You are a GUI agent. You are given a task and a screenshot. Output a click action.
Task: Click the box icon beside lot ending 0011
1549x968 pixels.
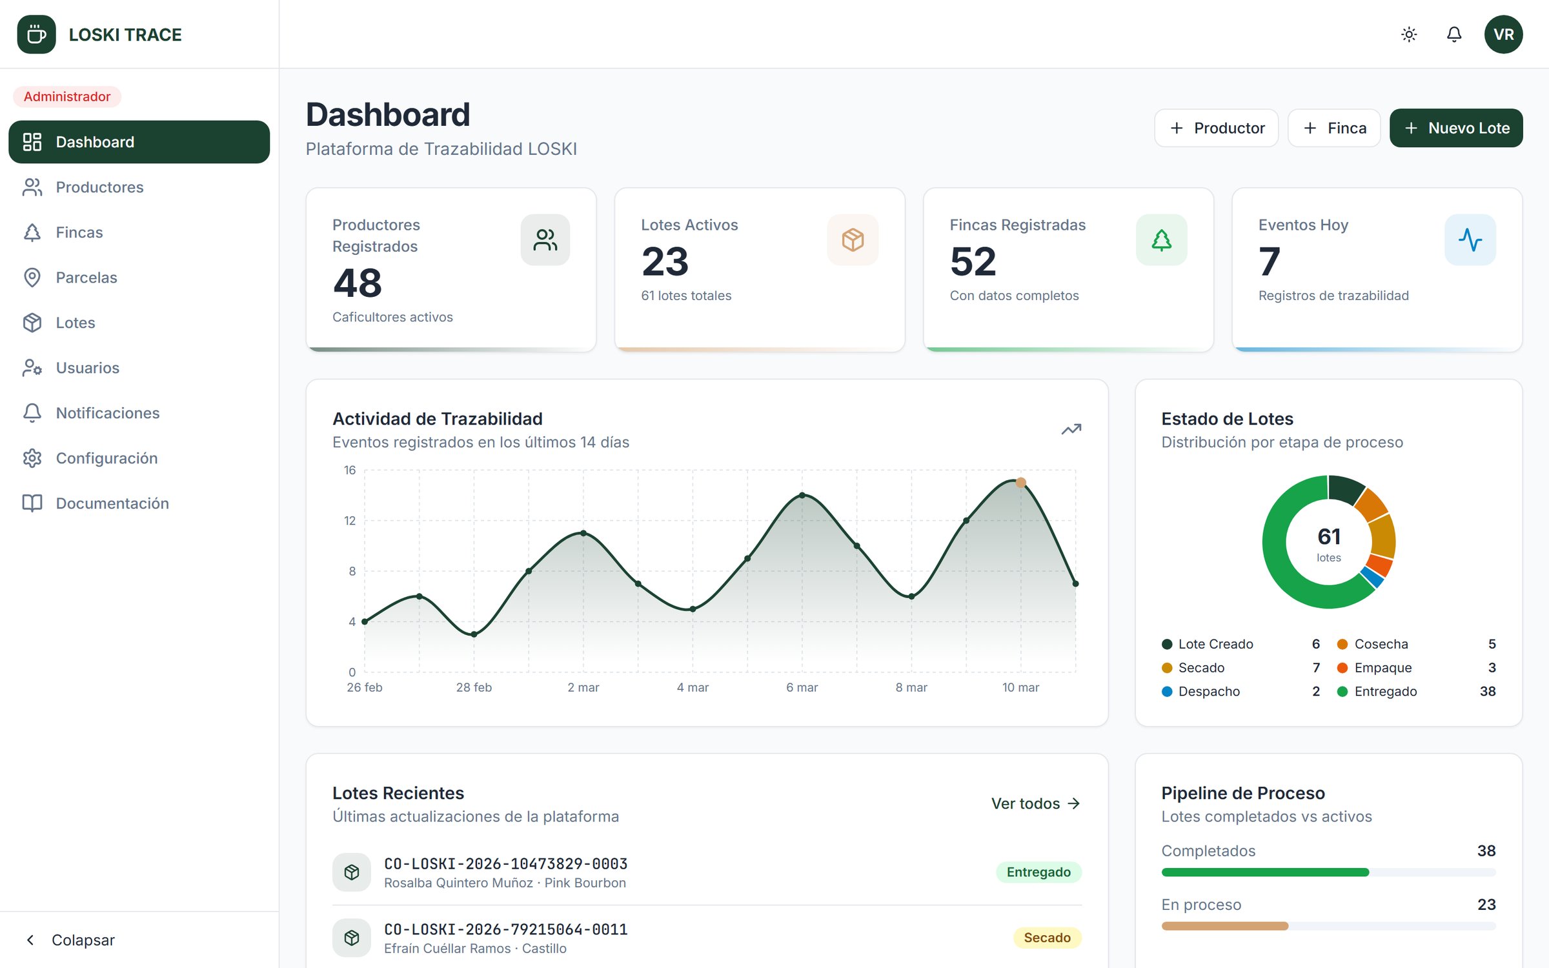(x=352, y=938)
